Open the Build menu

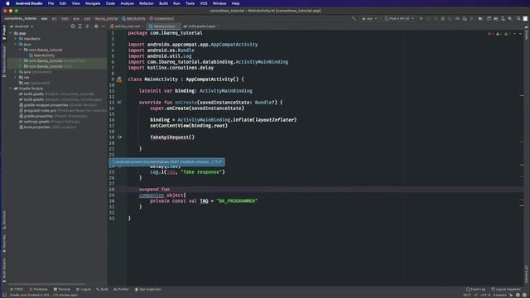tap(163, 3)
